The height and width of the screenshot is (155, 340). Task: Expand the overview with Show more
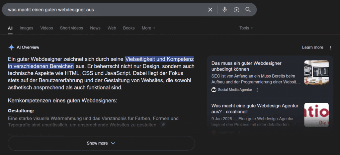(101, 143)
